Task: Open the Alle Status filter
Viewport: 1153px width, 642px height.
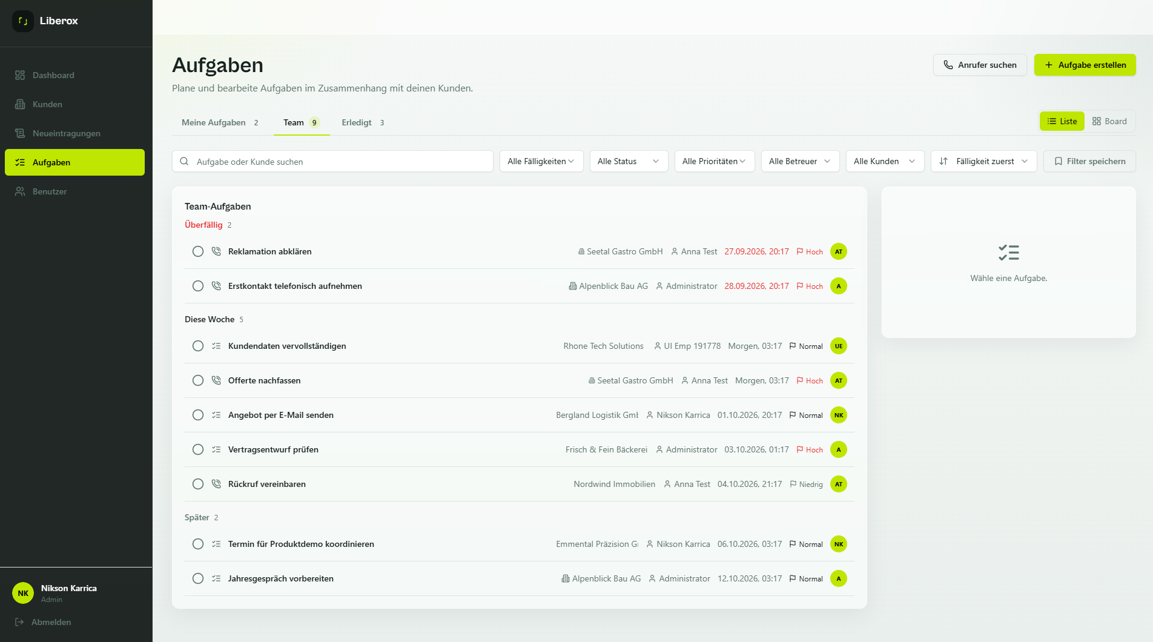Action: [x=629, y=161]
